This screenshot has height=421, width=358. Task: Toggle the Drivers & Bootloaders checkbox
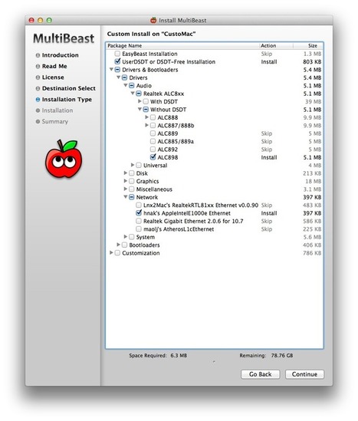point(117,70)
